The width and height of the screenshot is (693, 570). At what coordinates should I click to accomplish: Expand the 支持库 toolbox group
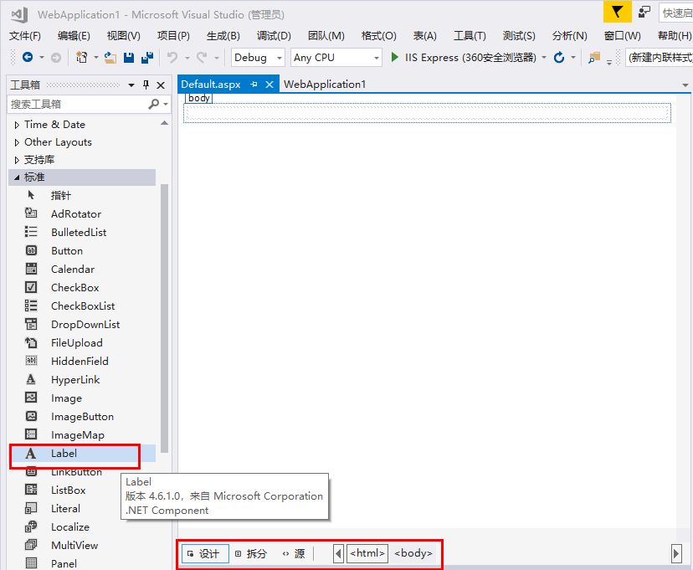click(x=17, y=160)
